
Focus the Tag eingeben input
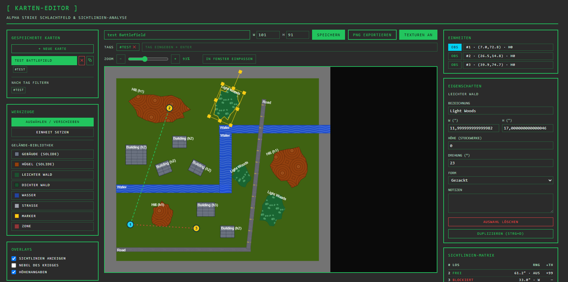(x=290, y=47)
